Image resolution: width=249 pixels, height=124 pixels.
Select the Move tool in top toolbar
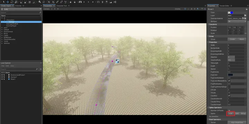point(8,2)
